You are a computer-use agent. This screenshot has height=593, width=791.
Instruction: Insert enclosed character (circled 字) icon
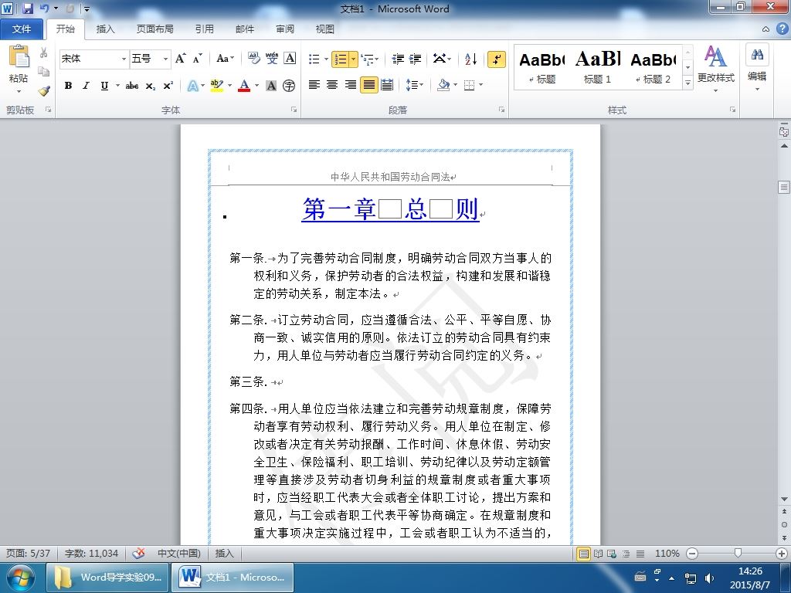(x=289, y=86)
